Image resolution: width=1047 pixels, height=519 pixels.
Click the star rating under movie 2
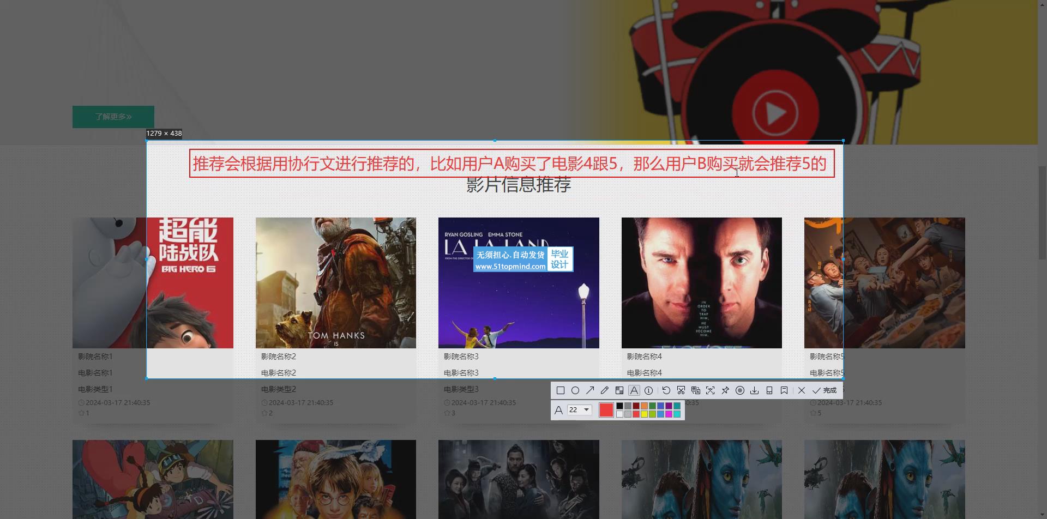click(x=267, y=413)
